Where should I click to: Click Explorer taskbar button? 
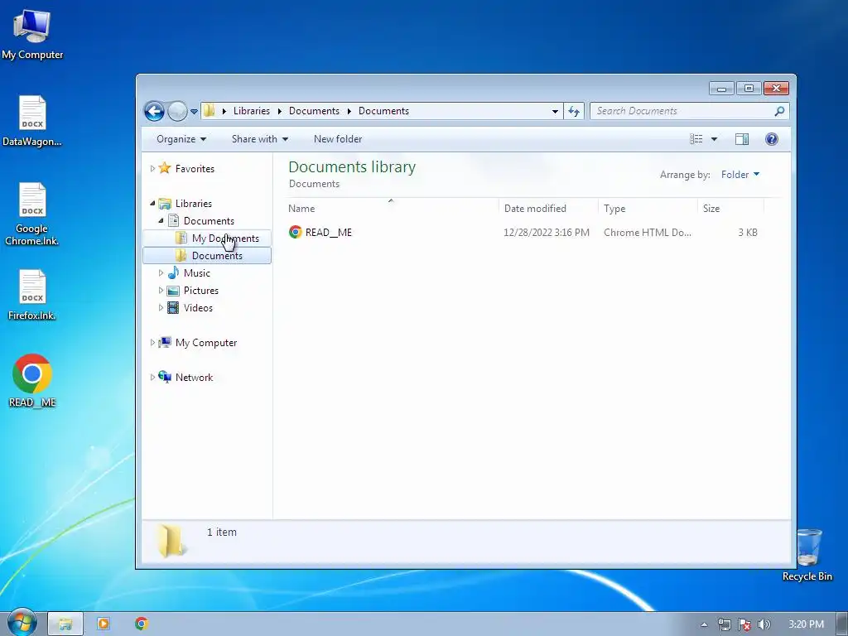click(65, 624)
